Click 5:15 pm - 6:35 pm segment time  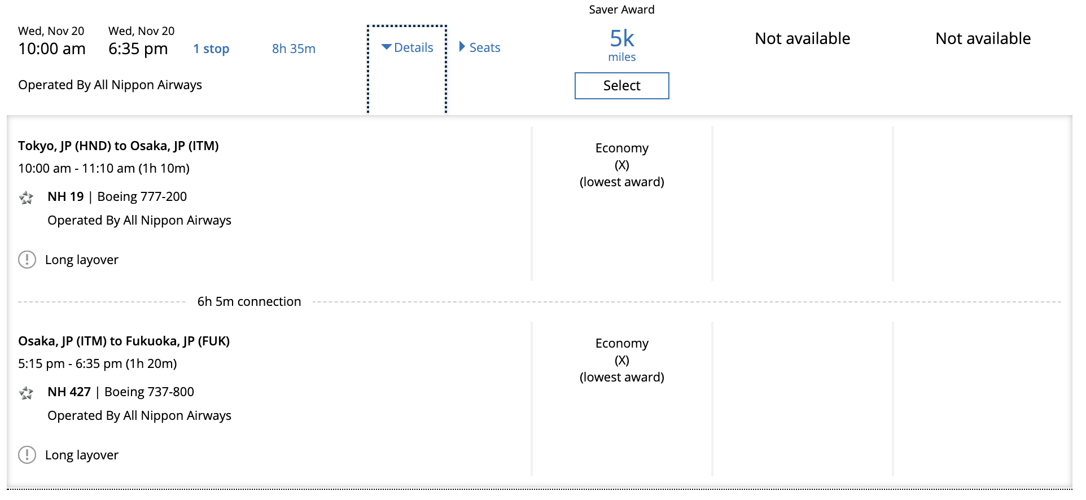(98, 363)
